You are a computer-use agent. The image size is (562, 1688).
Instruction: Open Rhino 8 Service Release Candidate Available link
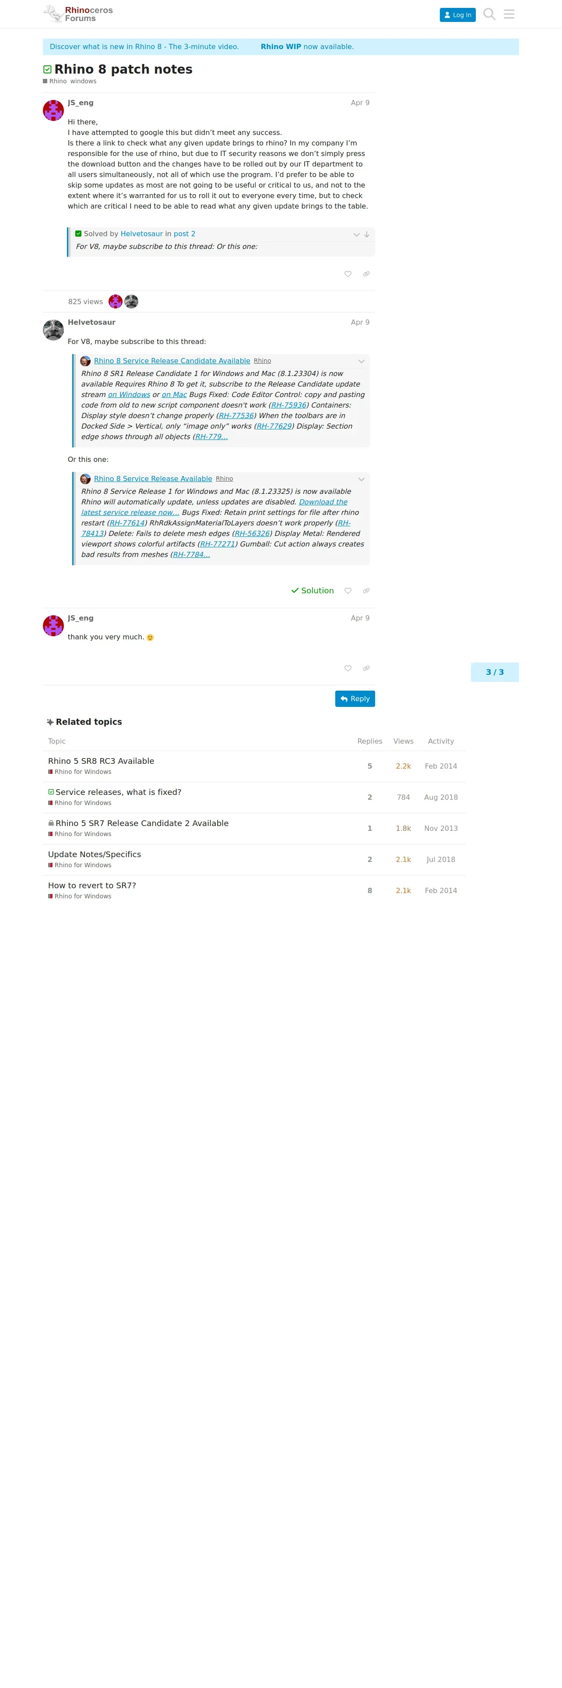[x=172, y=361]
